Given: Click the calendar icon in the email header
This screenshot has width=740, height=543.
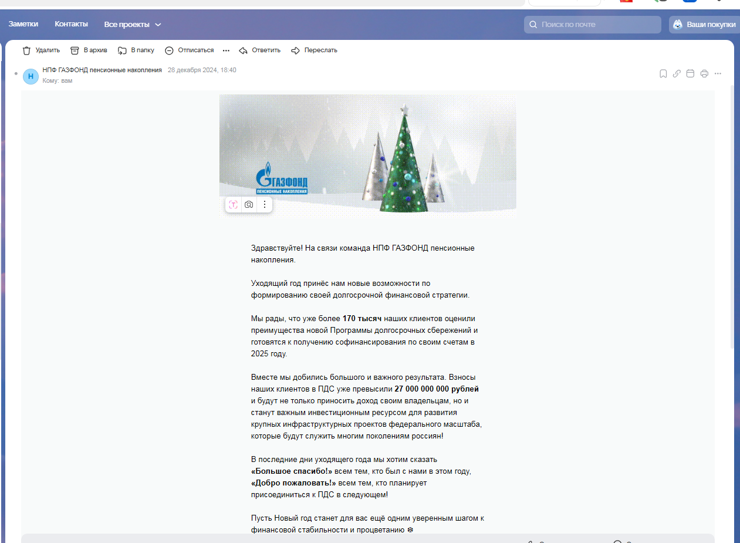Looking at the screenshot, I should [690, 74].
